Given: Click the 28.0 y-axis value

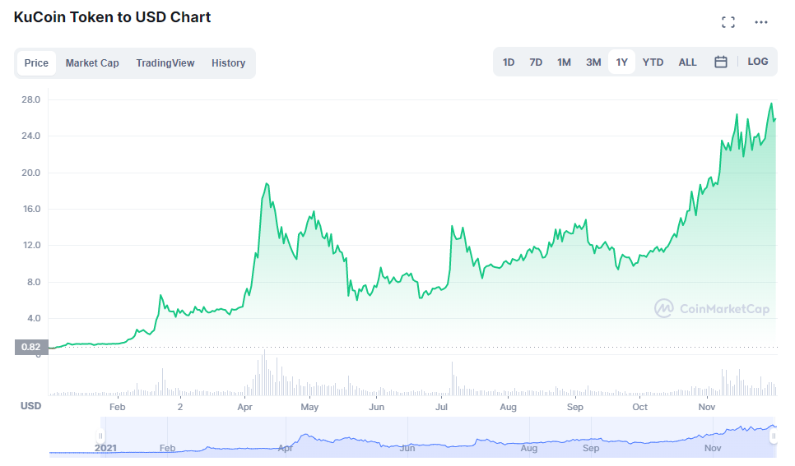Looking at the screenshot, I should click(x=31, y=99).
